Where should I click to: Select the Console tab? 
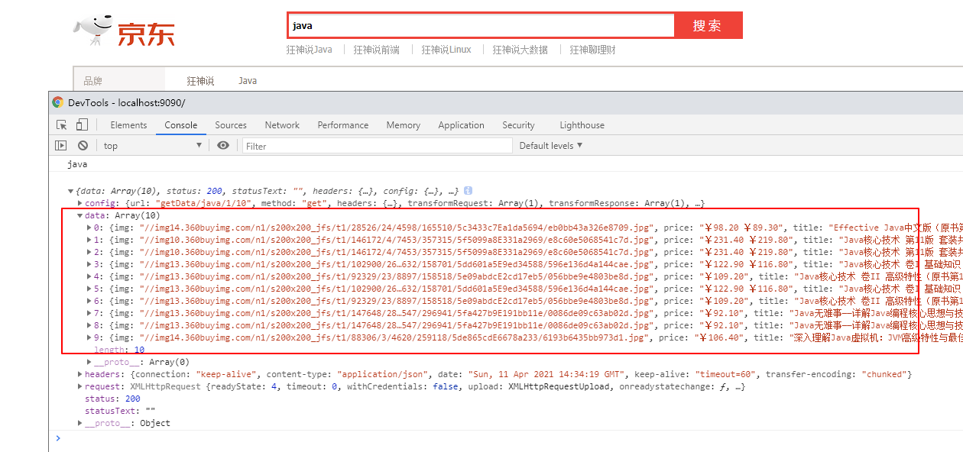pos(181,125)
